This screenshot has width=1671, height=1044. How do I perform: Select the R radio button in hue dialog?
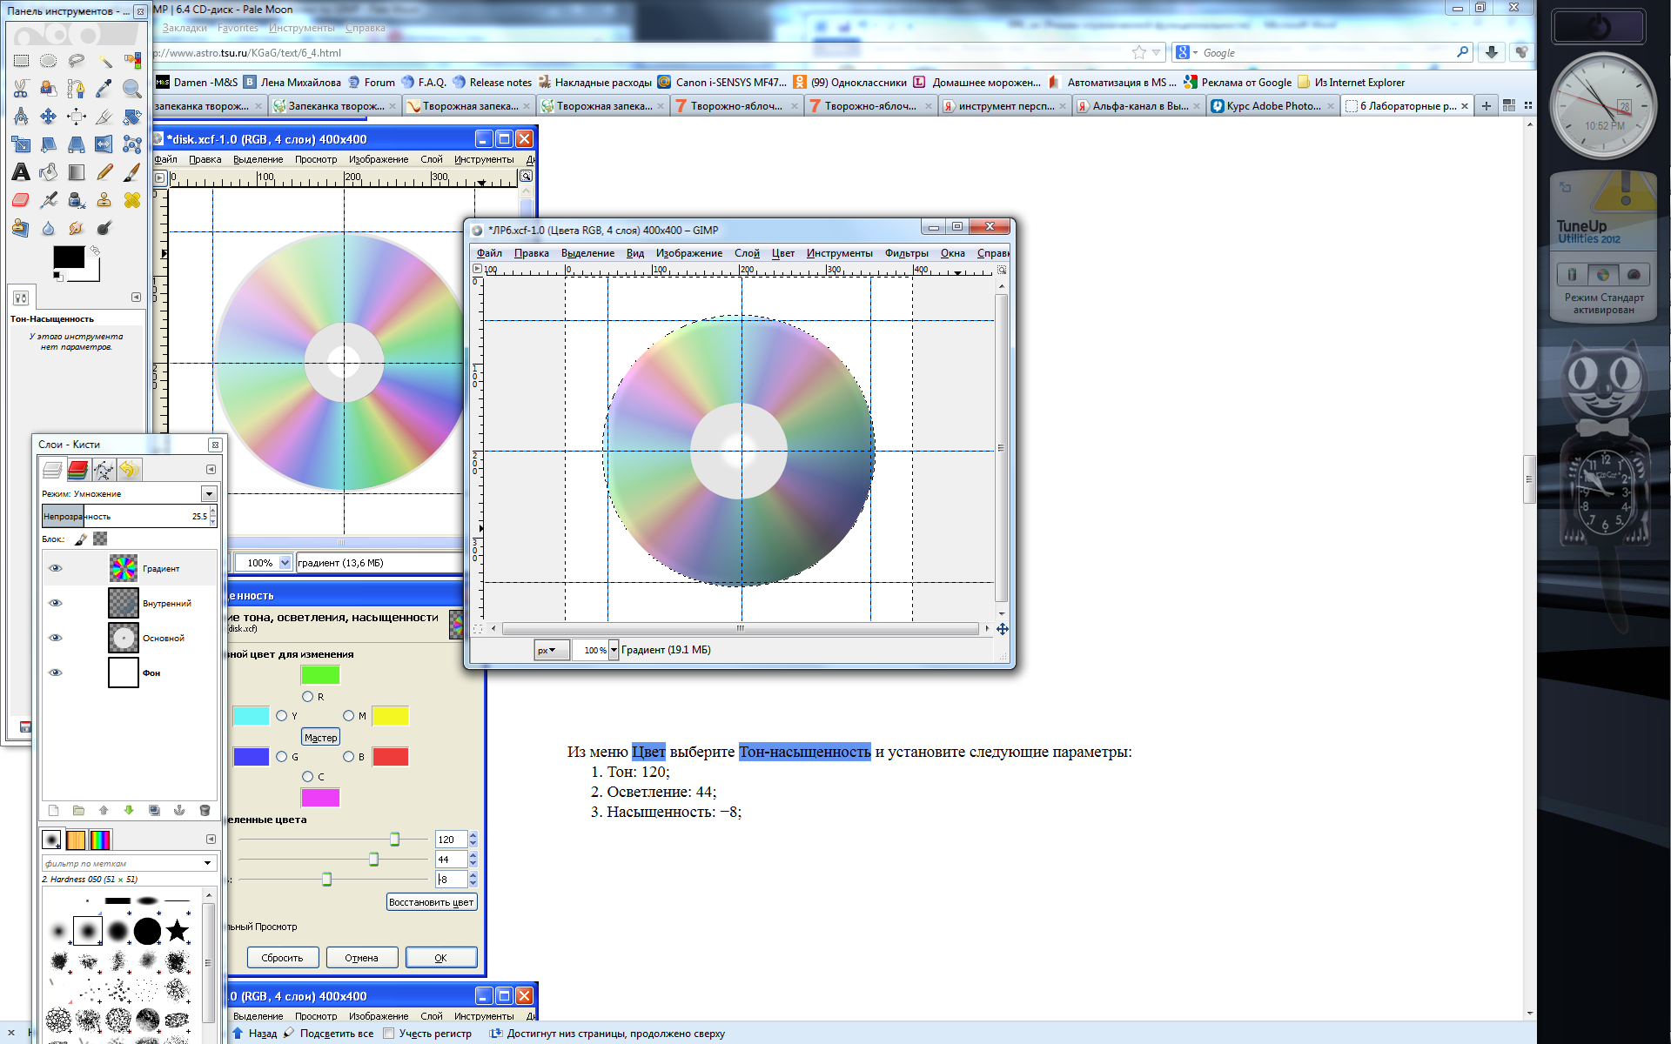coord(307,696)
